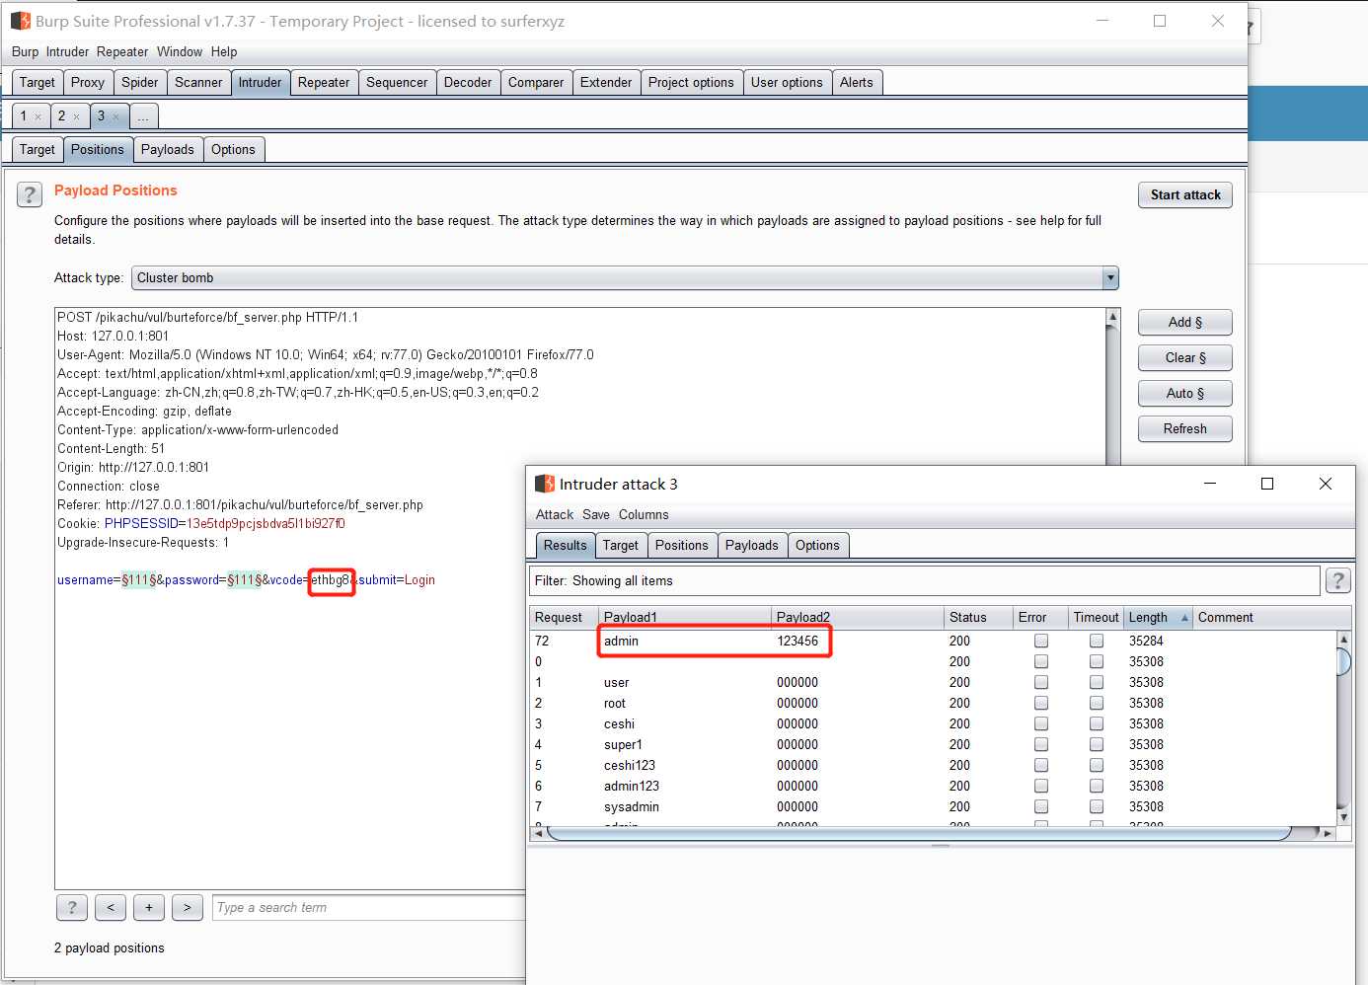
Task: Tick Error checkbox for root row
Action: (x=1041, y=703)
